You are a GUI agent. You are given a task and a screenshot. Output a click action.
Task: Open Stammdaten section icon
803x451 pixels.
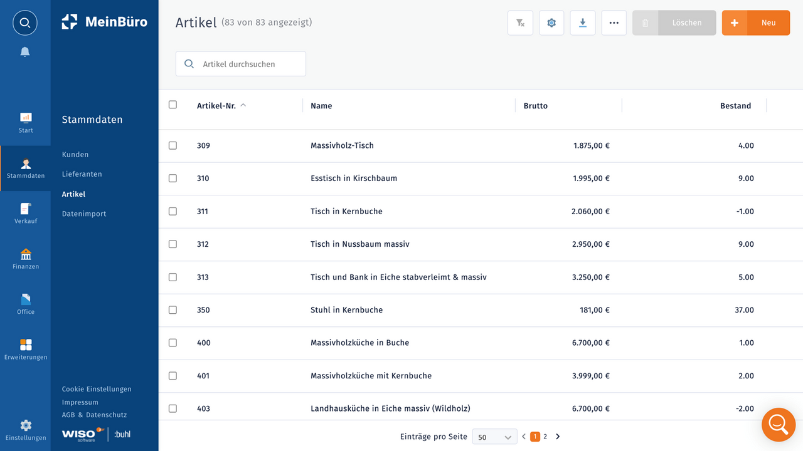coord(26,164)
